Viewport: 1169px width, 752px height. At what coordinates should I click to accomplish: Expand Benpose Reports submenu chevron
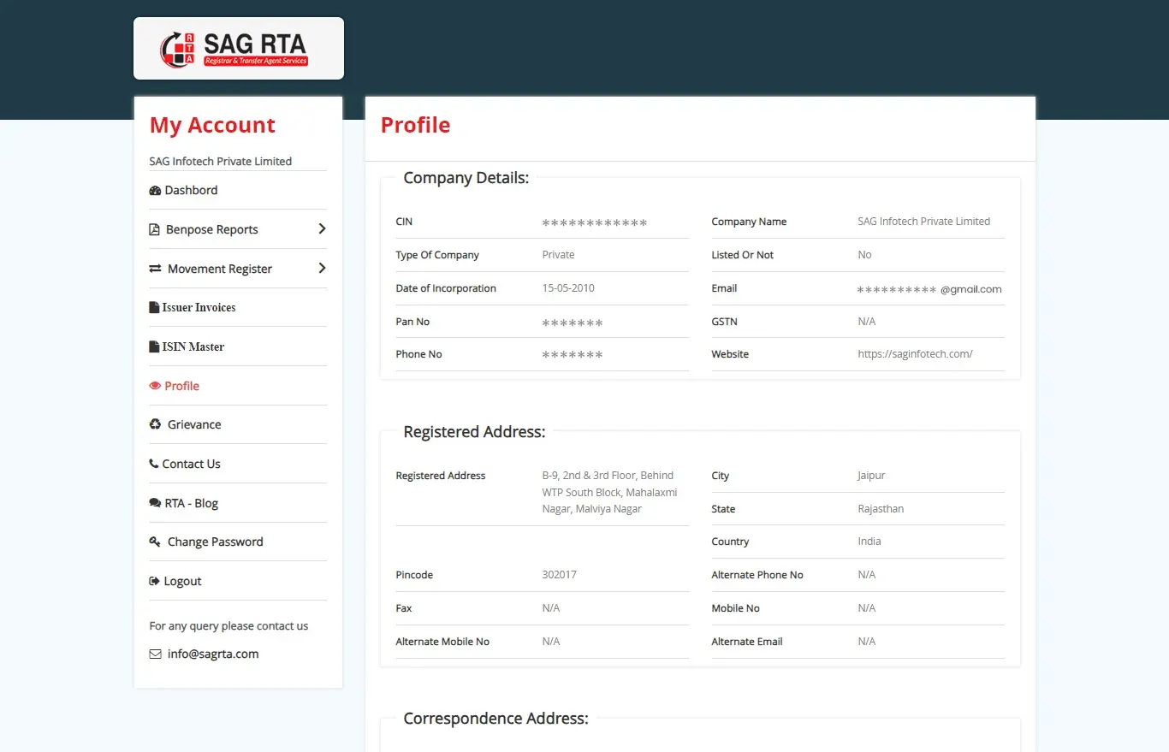click(322, 229)
